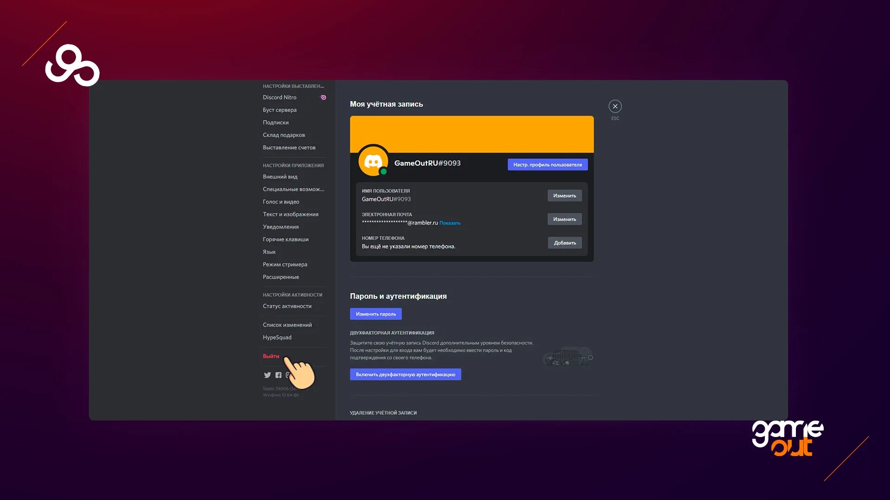Click the Изменить пароль button

click(376, 314)
